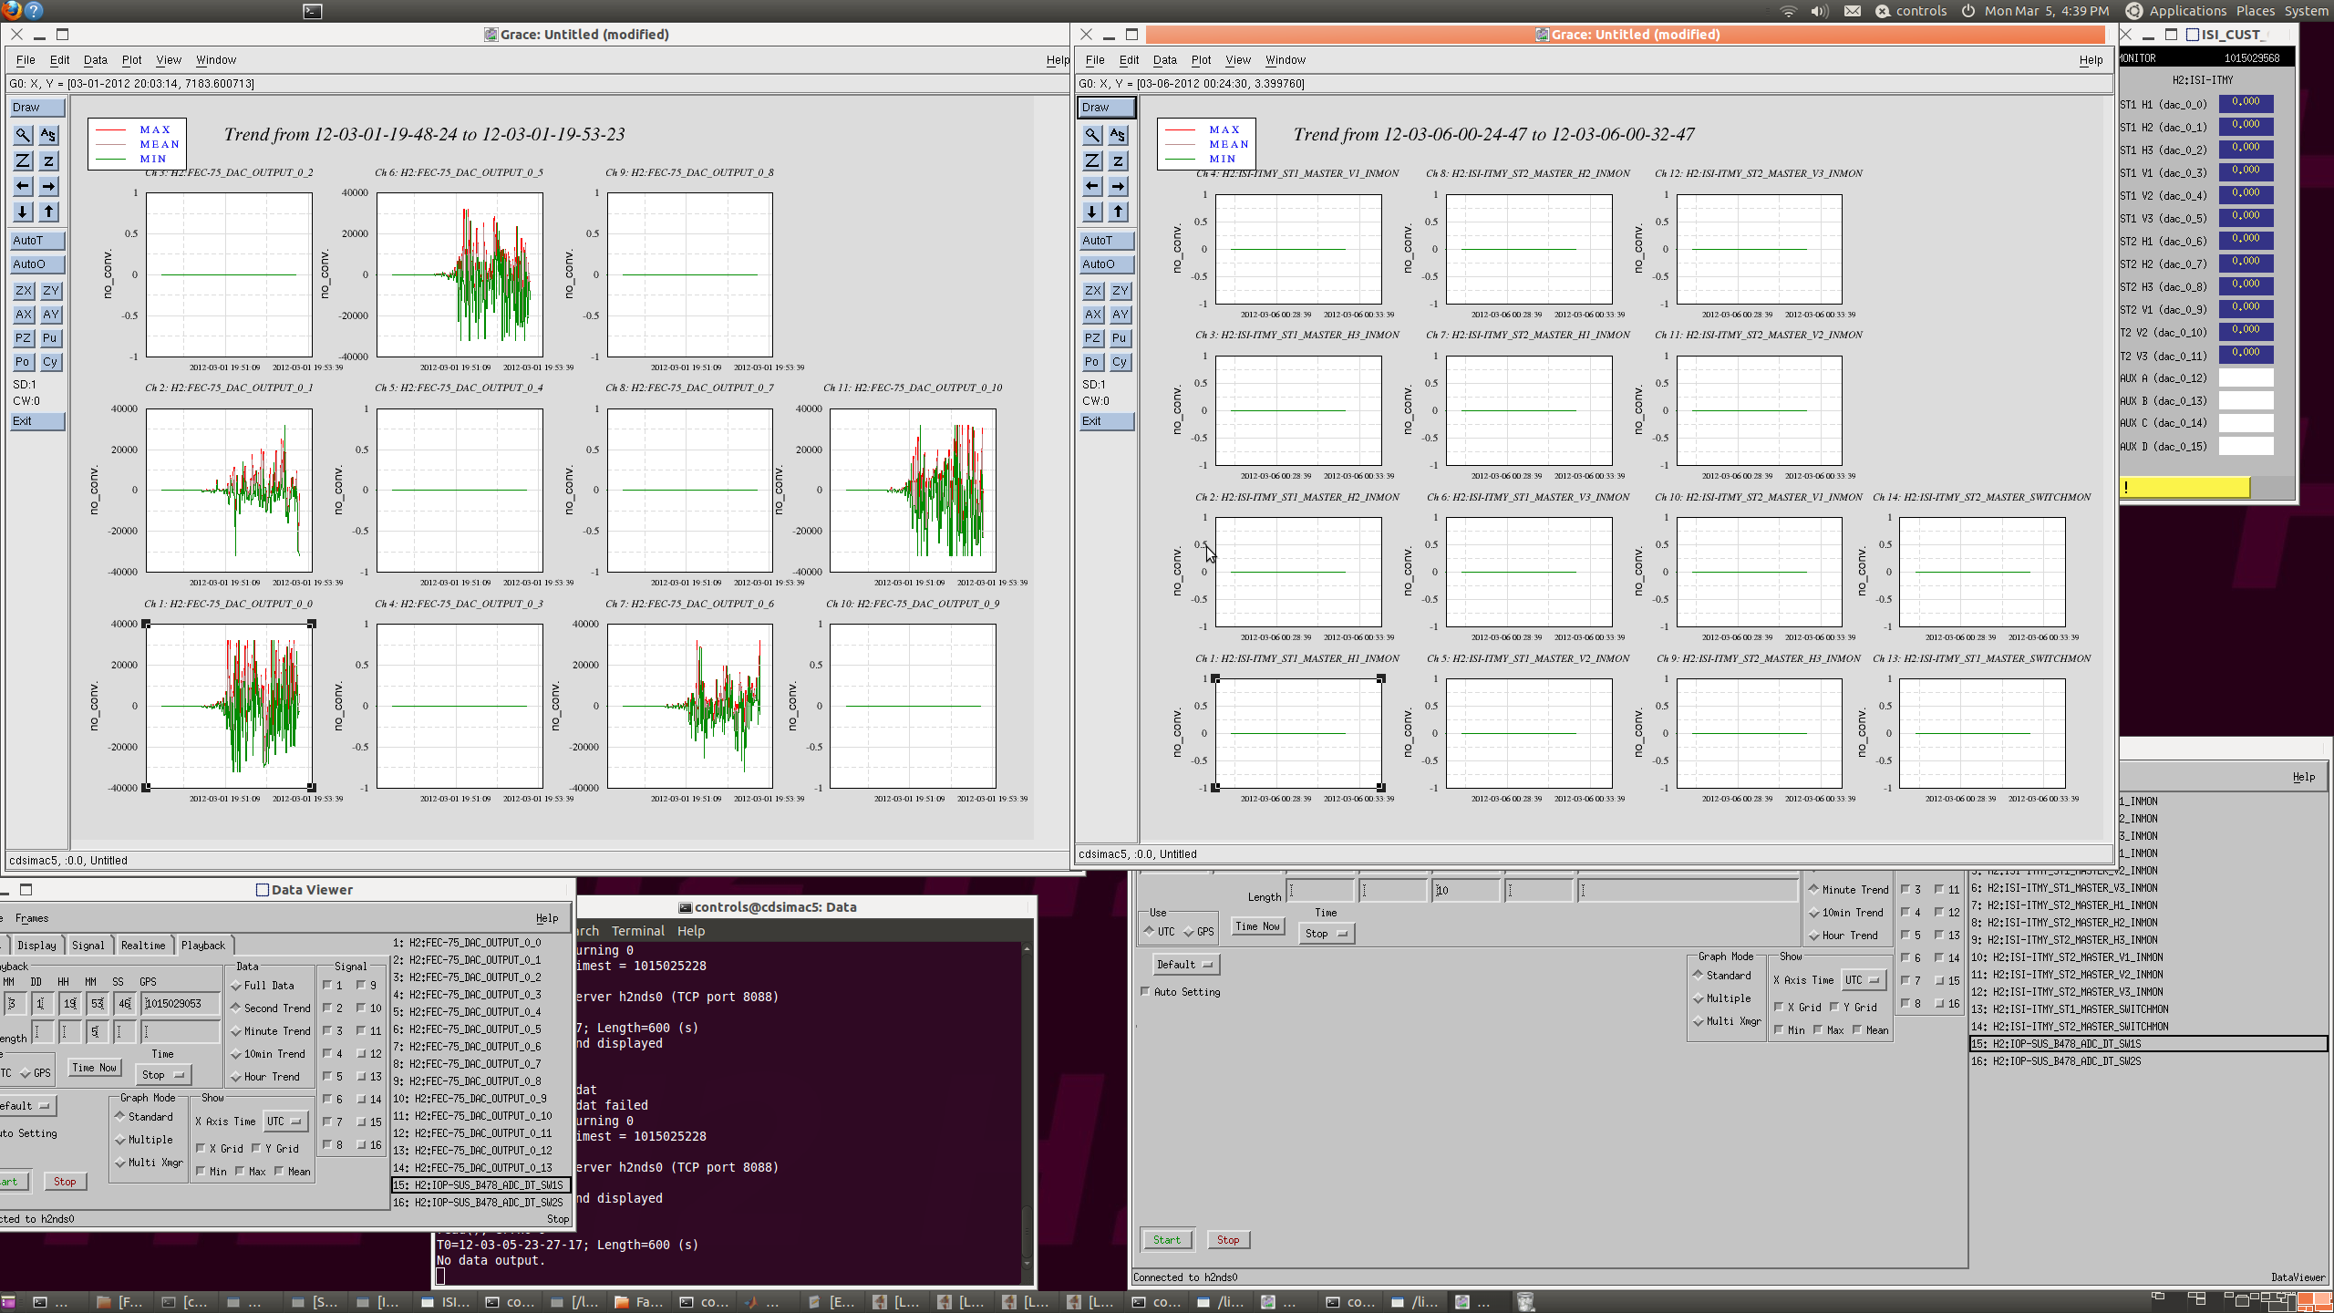Click the Po button in left Grace window
This screenshot has width=2334, height=1313.
(x=24, y=362)
